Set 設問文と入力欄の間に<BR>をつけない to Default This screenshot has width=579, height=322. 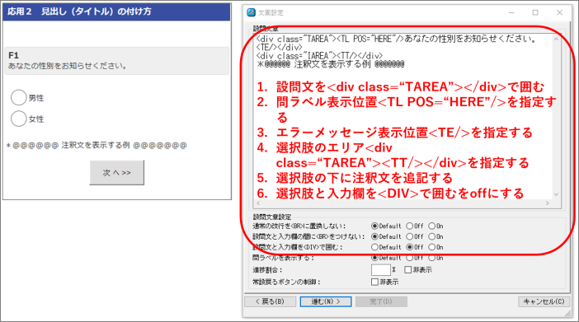coord(374,236)
